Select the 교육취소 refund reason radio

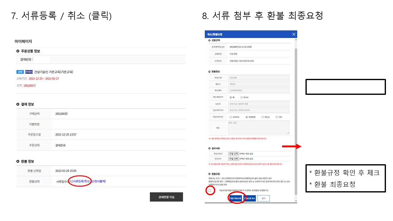[x=231, y=117]
